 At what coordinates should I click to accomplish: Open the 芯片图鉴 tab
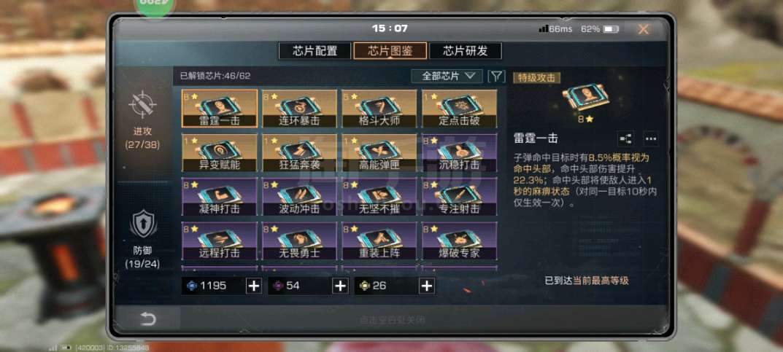coord(390,51)
